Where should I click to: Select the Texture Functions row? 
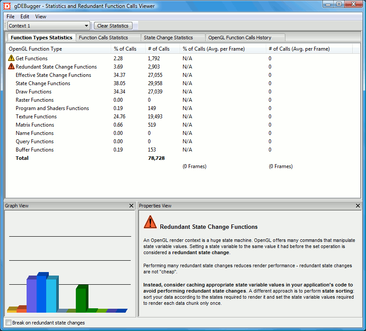pos(36,117)
